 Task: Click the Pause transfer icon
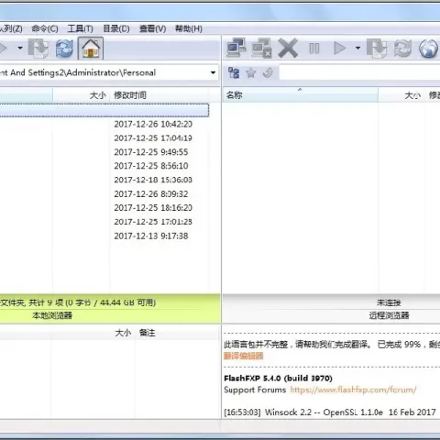point(314,49)
